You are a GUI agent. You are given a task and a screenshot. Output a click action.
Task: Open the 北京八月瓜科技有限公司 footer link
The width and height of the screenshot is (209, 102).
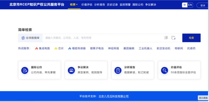[x=114, y=96]
